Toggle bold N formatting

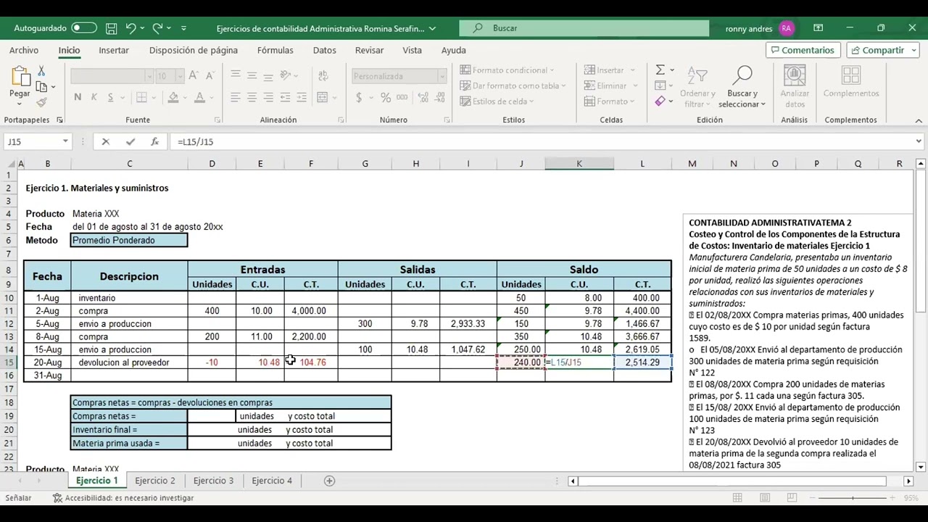point(77,97)
